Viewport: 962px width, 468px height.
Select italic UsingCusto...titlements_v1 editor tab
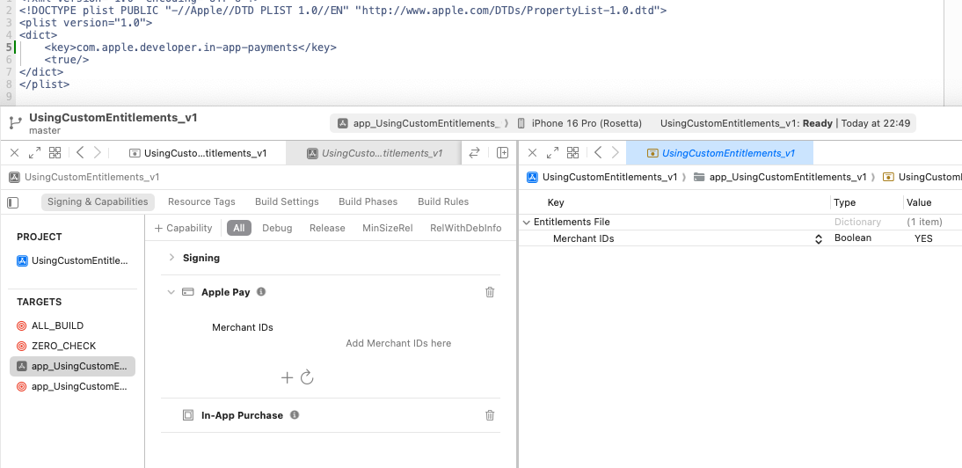tap(375, 153)
